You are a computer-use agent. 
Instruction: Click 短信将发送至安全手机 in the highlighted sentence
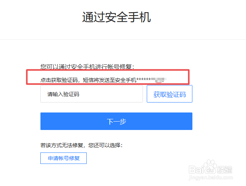coord(110,80)
